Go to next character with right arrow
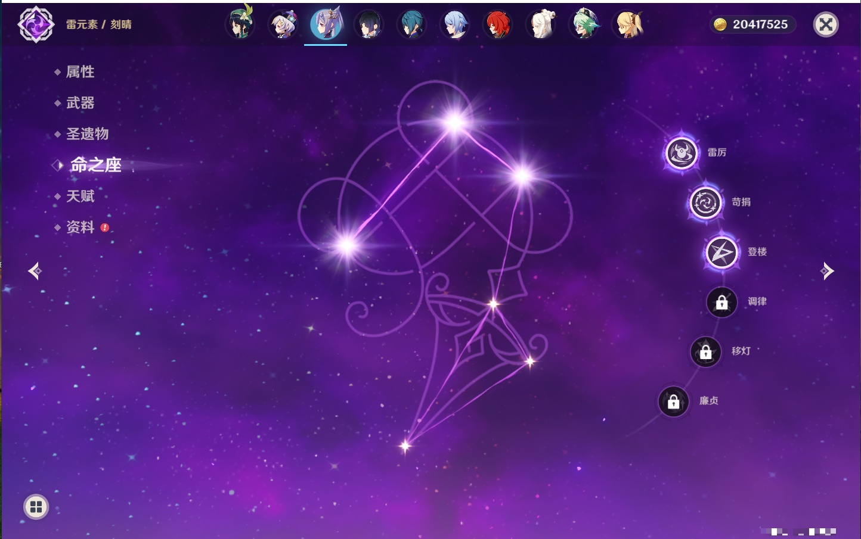Viewport: 861px width, 539px height. pyautogui.click(x=827, y=271)
